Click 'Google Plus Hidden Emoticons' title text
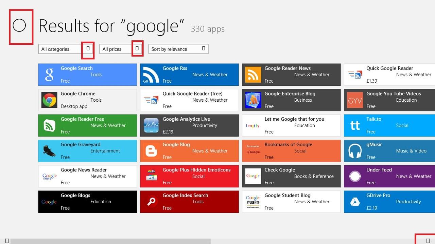 coord(196,170)
